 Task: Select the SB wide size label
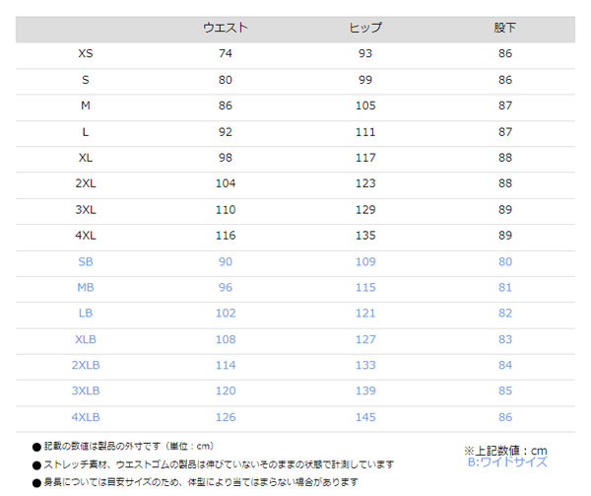pos(86,261)
